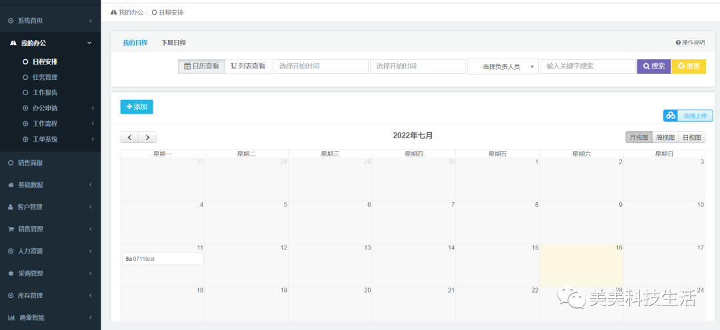Click the 销售简报 sidebar icon

click(x=11, y=162)
